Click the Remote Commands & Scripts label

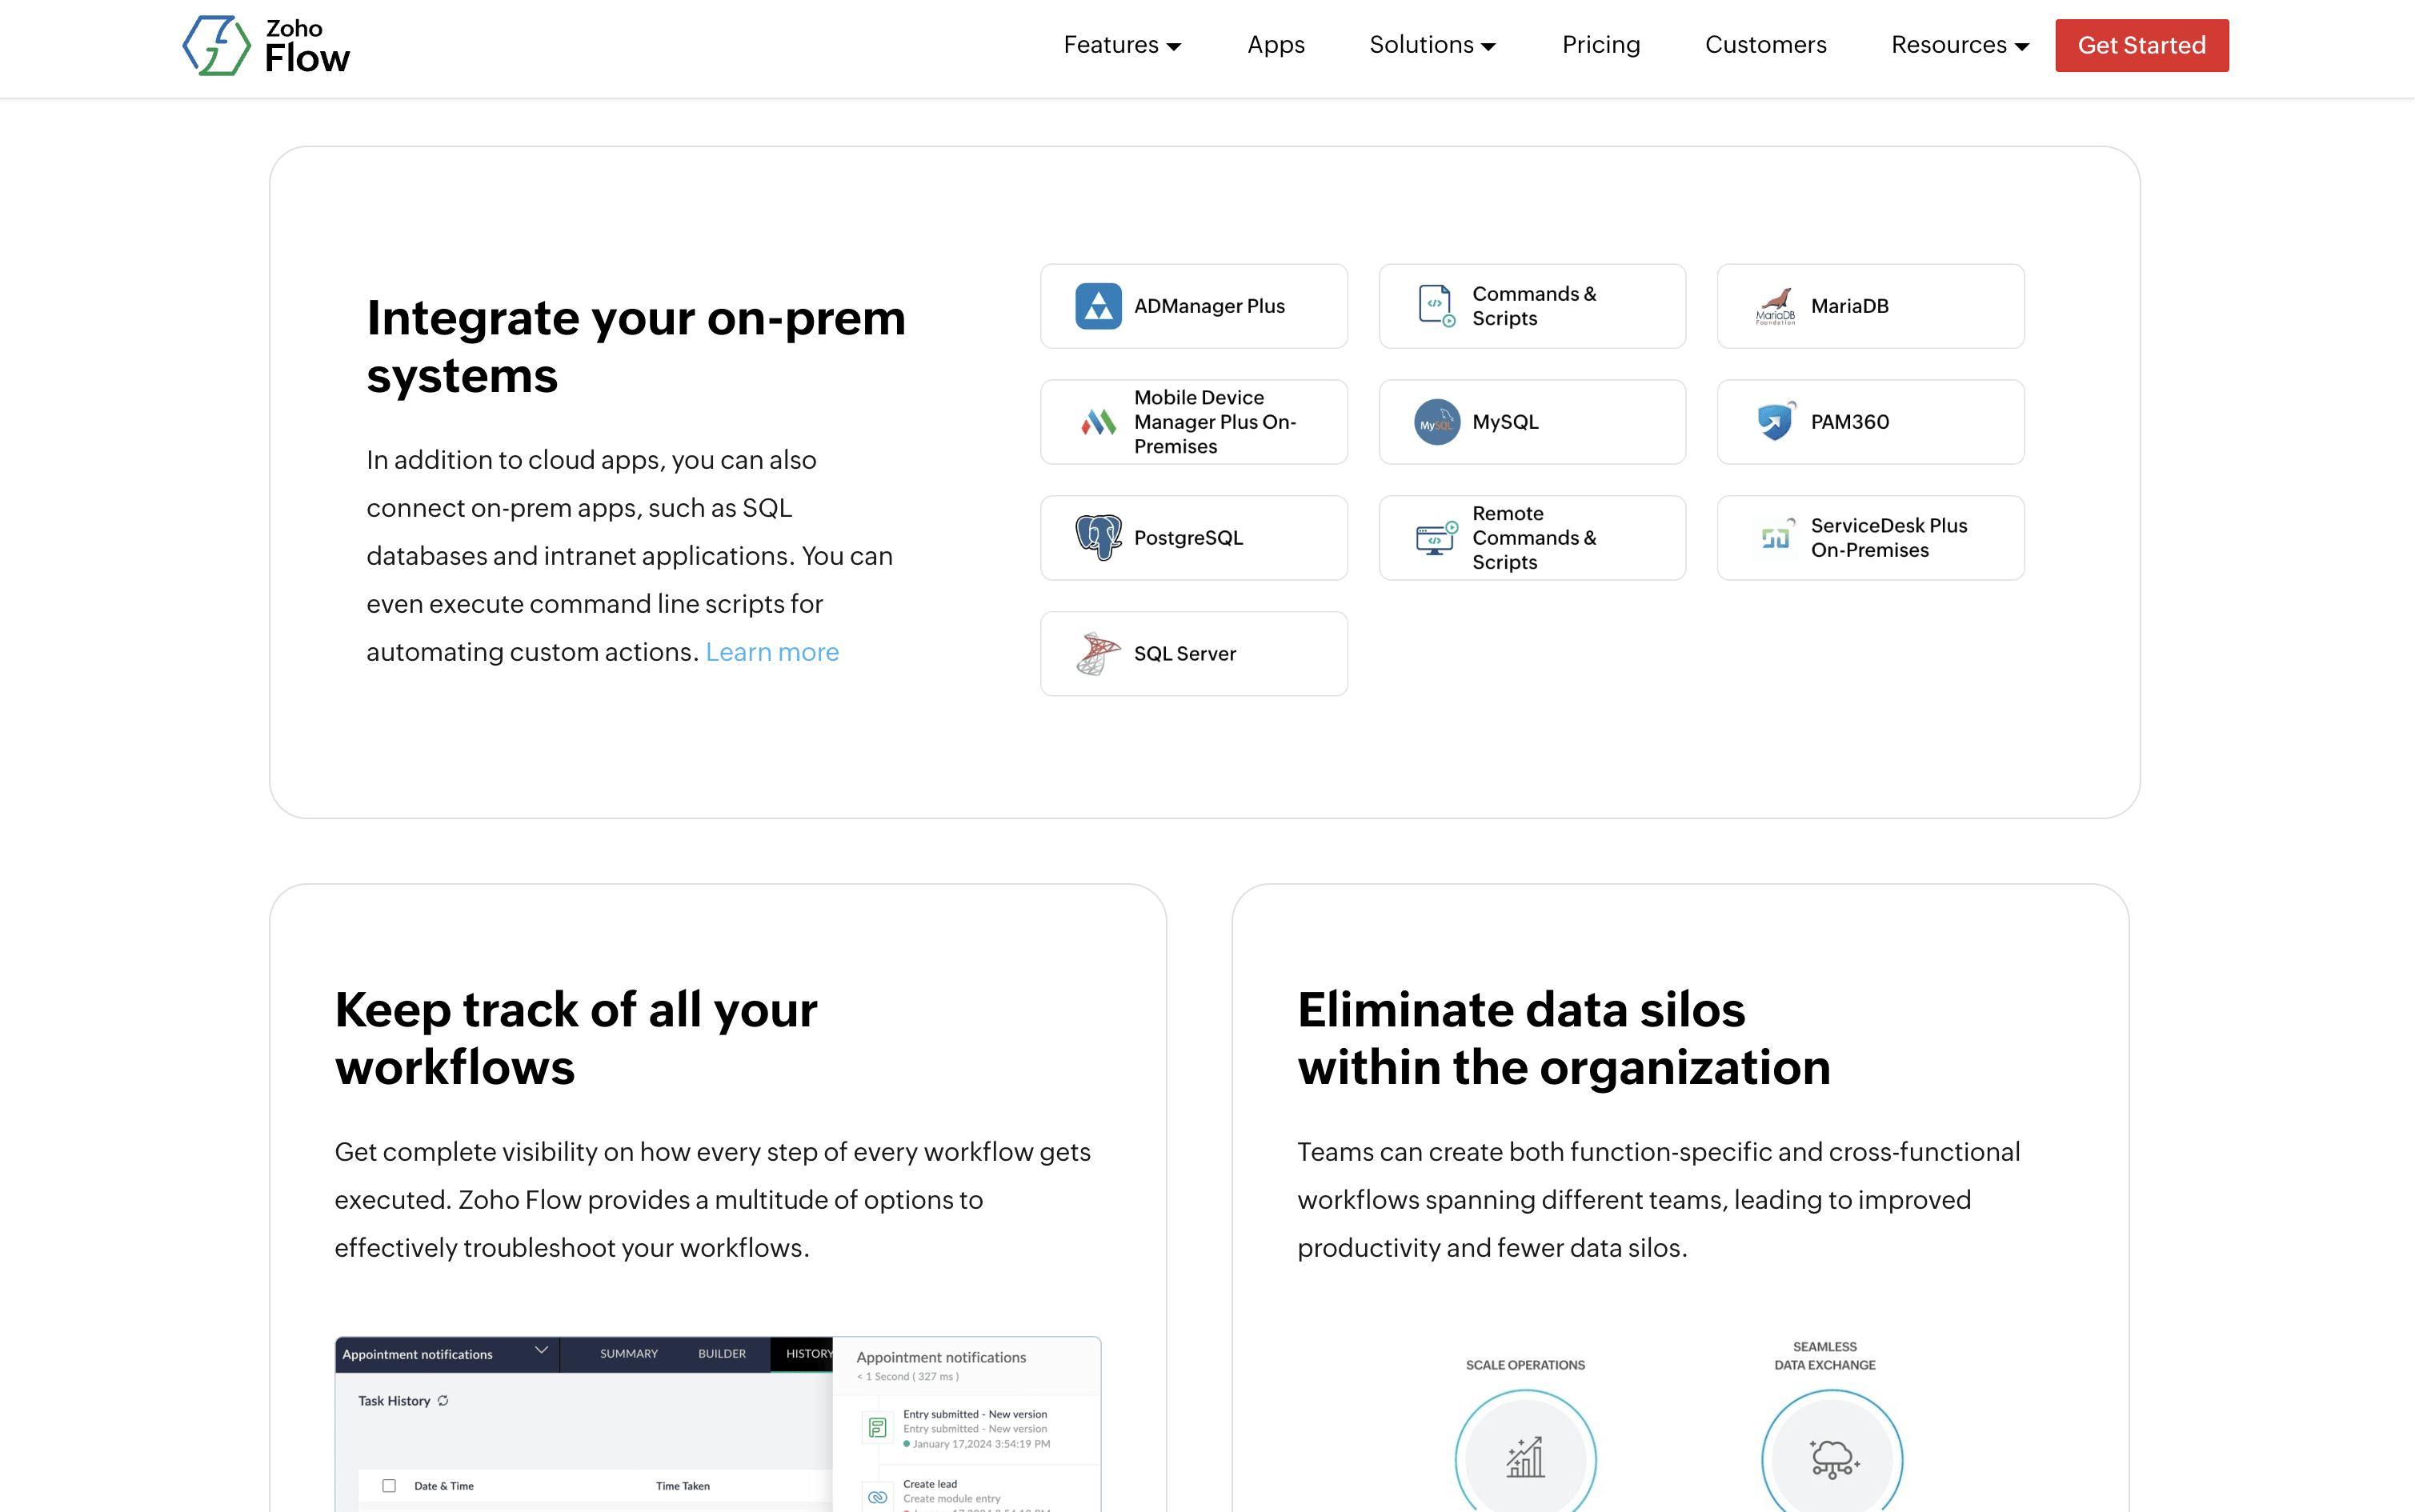[1534, 538]
